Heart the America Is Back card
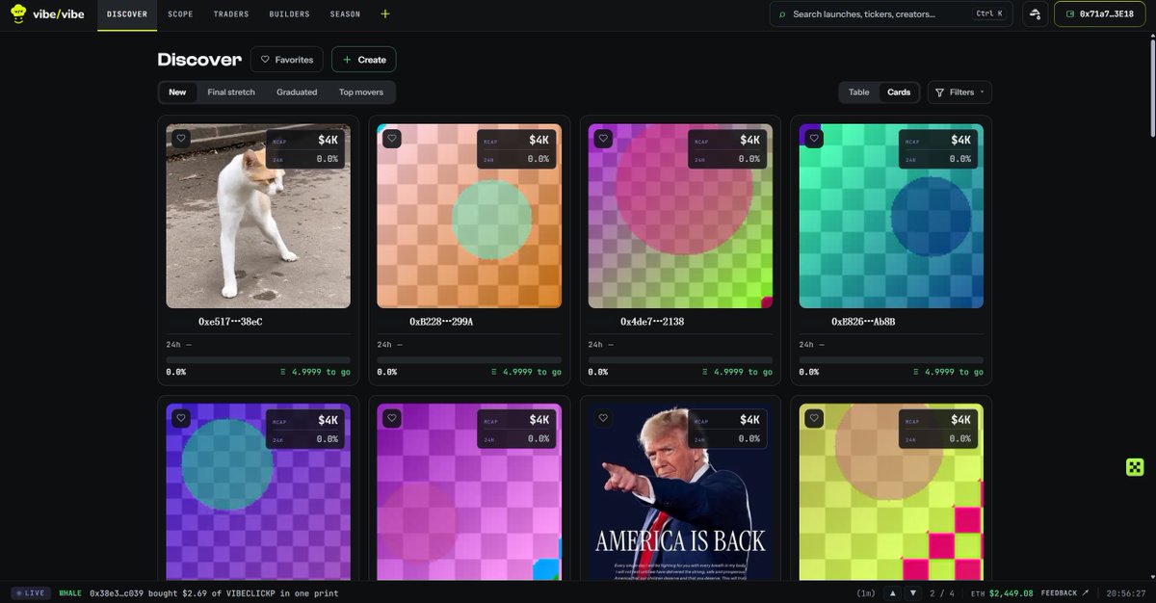1156x603 pixels. pos(603,418)
